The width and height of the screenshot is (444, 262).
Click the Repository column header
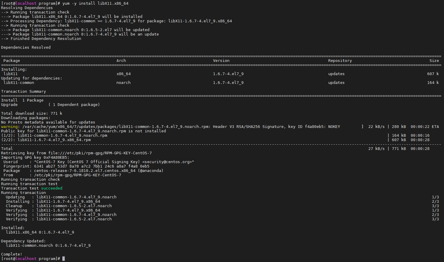pyautogui.click(x=340, y=61)
